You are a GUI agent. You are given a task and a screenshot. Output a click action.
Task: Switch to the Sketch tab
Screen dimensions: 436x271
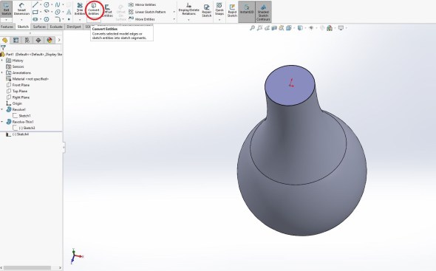pos(23,27)
